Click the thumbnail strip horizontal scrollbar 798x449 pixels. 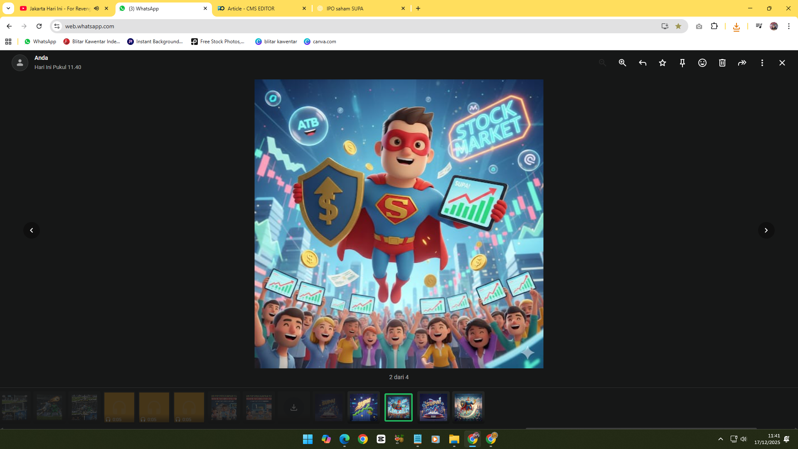(641, 428)
